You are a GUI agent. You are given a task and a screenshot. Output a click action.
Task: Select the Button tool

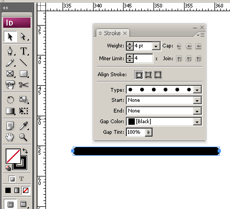click(x=10, y=85)
